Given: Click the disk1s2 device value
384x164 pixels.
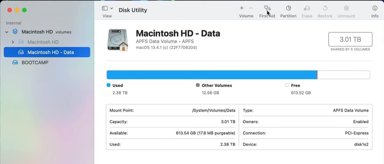Looking at the screenshot, I should point(361,144).
